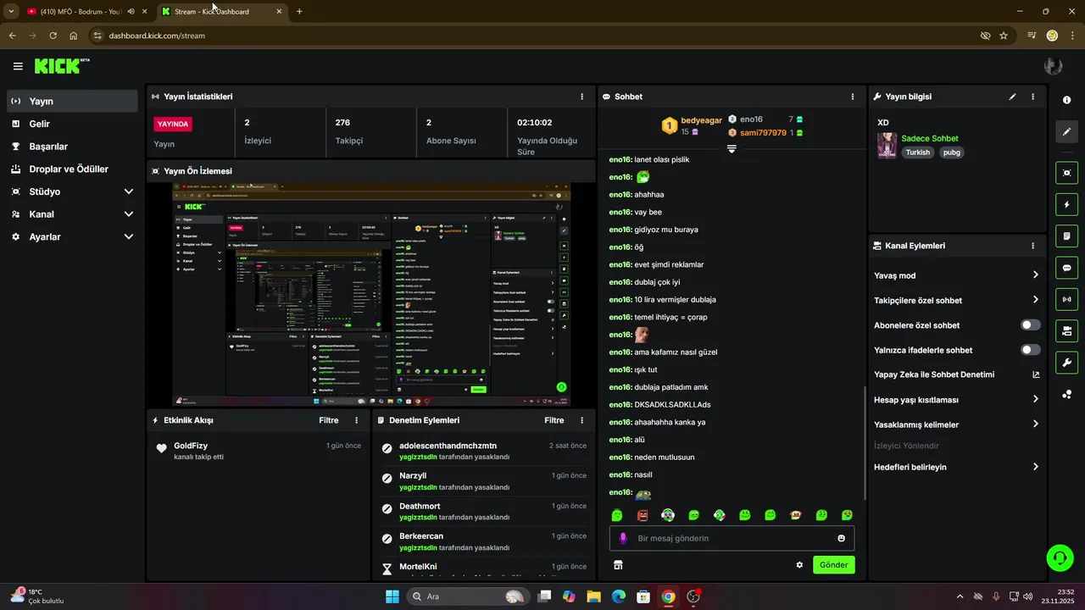The width and height of the screenshot is (1085, 610).
Task: Insert the red angry face emote
Action: [643, 515]
